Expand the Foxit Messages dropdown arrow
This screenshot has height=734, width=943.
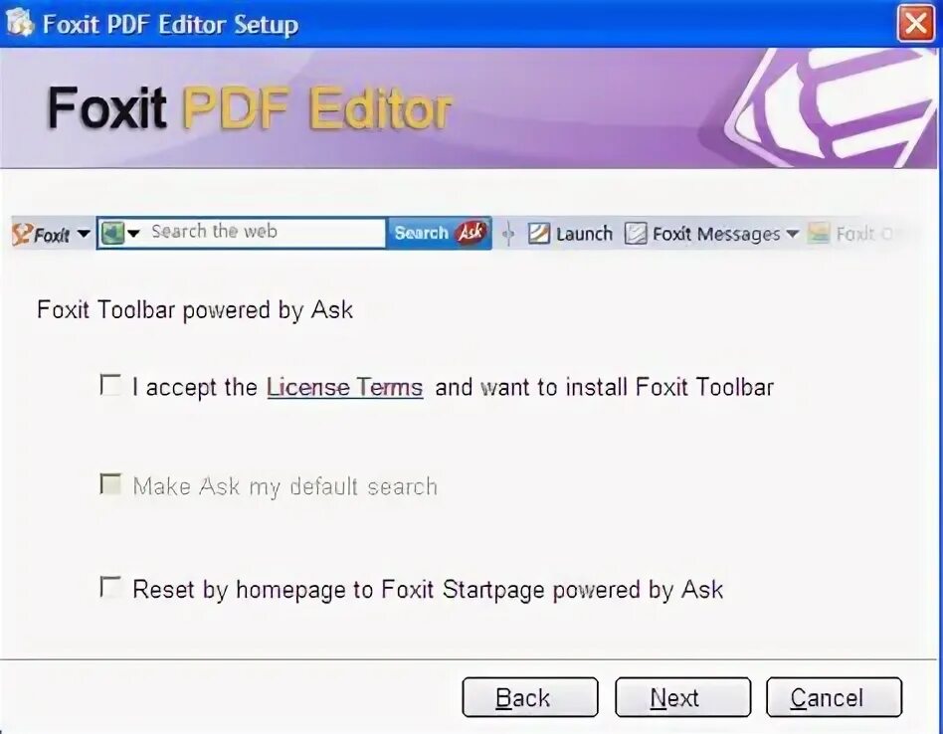(x=792, y=234)
